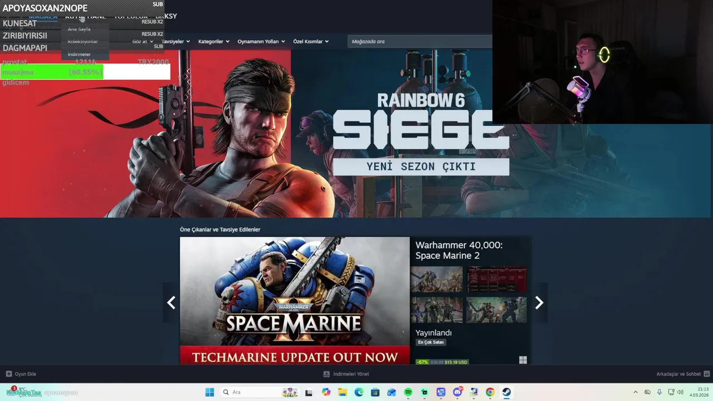Open Microsoft Store from the taskbar
This screenshot has width=713, height=401.
(x=375, y=392)
